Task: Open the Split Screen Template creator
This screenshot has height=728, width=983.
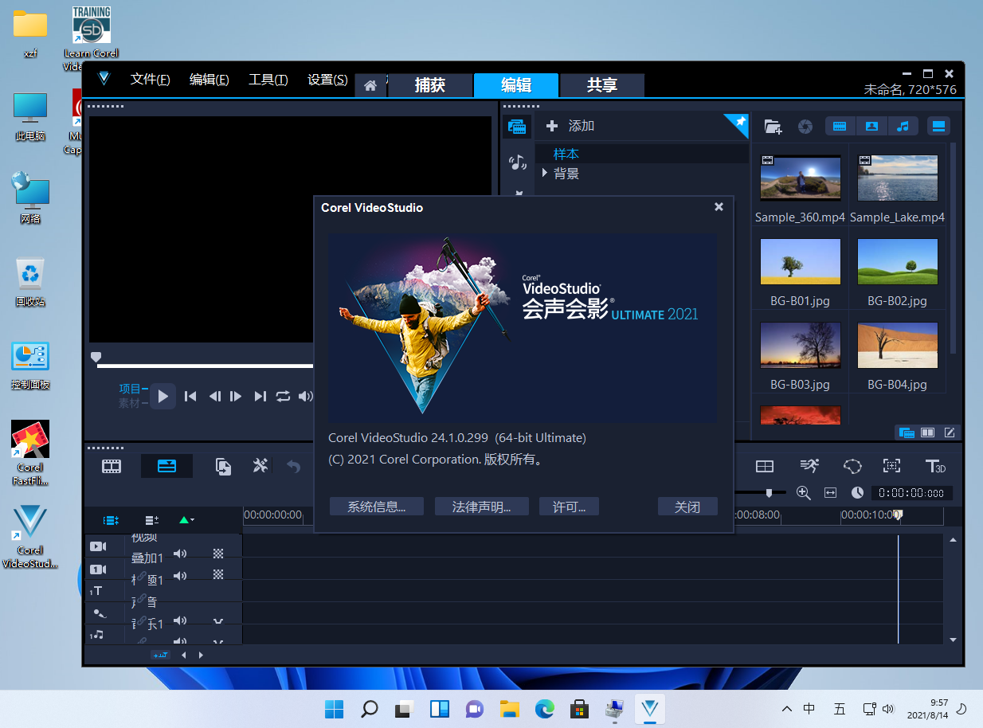Action: (x=764, y=466)
